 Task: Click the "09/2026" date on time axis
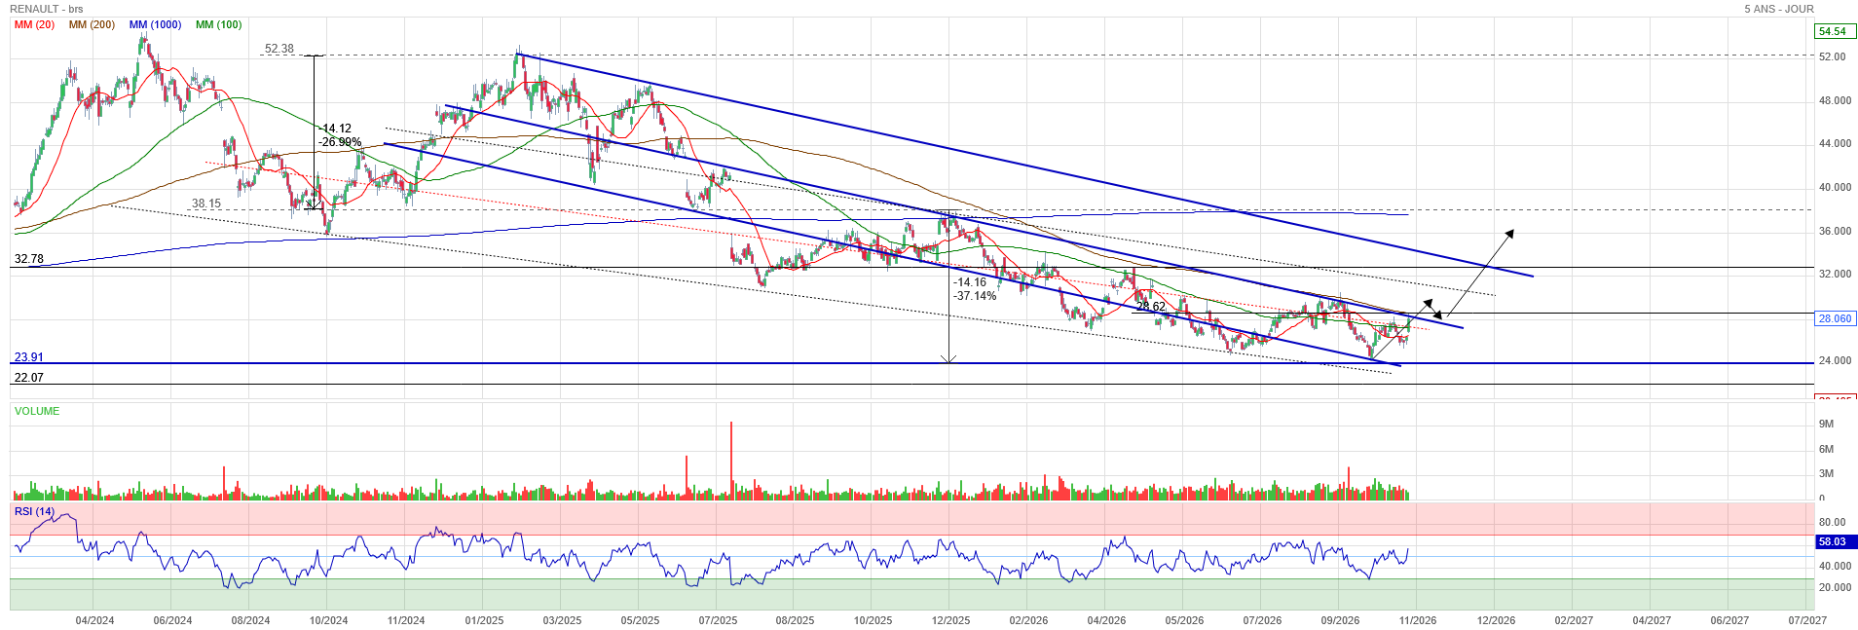[x=1340, y=620]
